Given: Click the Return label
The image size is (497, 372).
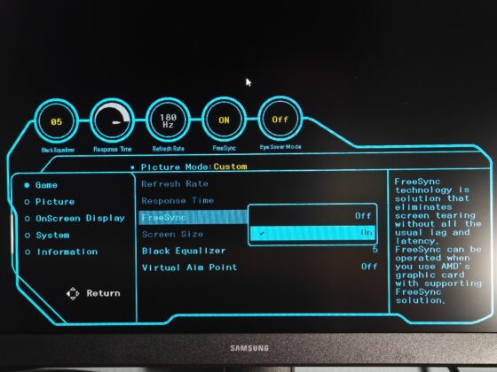Looking at the screenshot, I should [103, 293].
